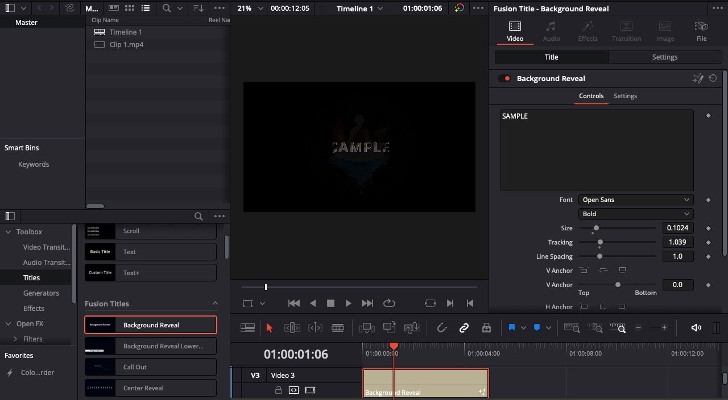This screenshot has width=728, height=400.
Task: Toggle linked selection chain icon
Action: click(464, 327)
